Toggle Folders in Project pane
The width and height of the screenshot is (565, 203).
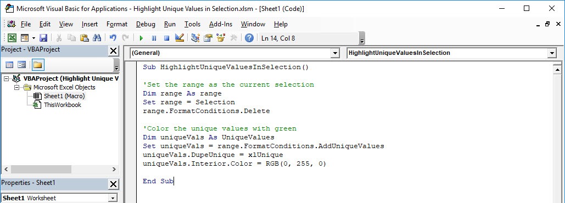point(38,65)
